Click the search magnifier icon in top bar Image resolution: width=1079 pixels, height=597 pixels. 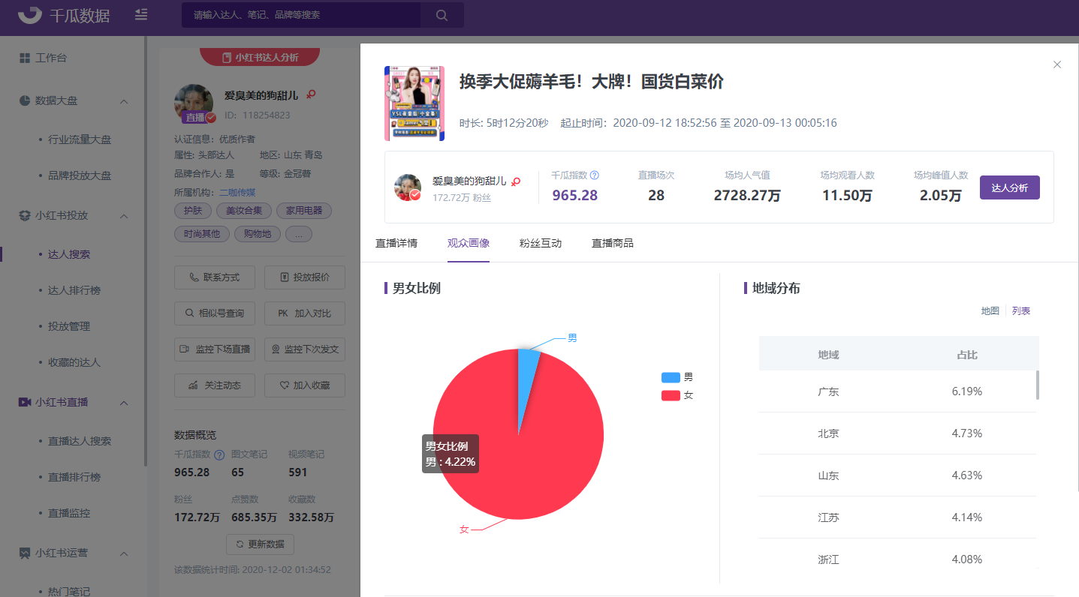coord(442,15)
